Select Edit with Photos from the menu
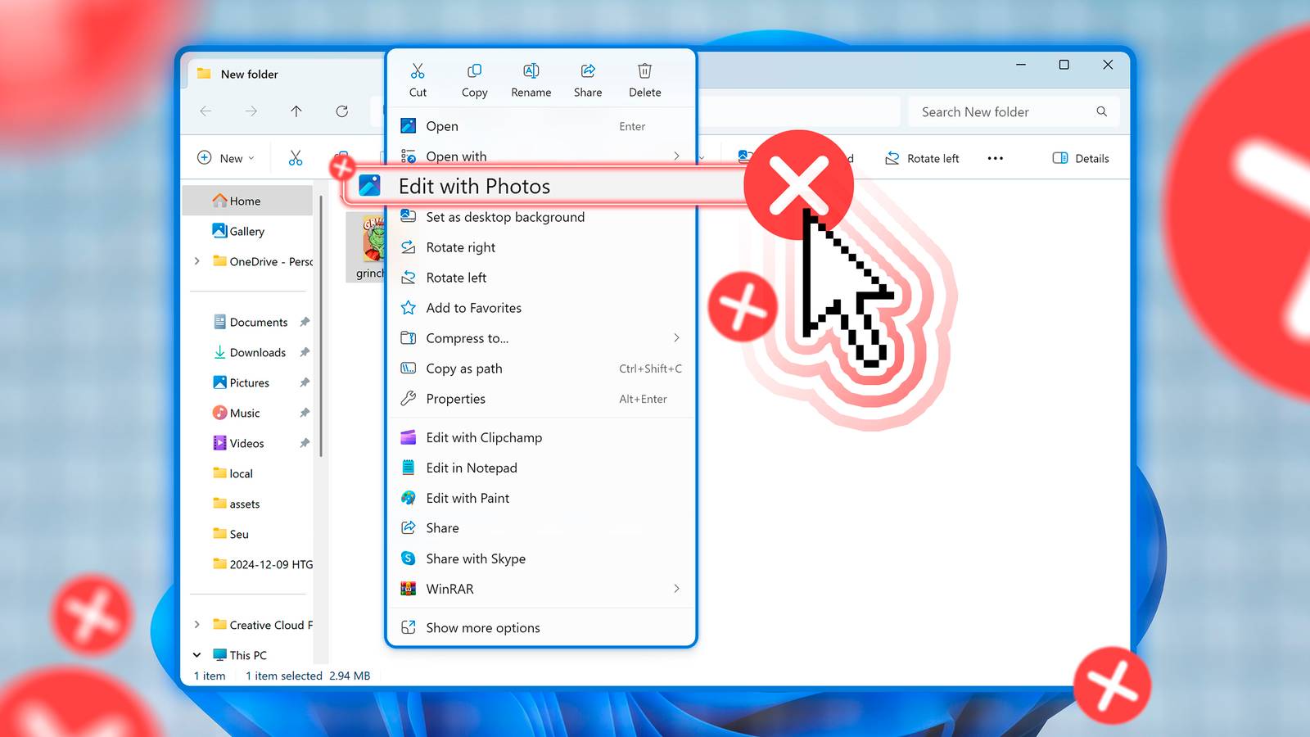 coord(473,187)
